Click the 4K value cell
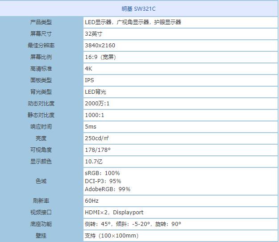Viewport: 279px width, 242px height. click(x=88, y=69)
